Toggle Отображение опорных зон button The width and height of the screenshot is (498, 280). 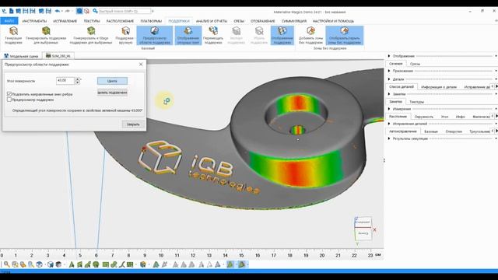188,35
